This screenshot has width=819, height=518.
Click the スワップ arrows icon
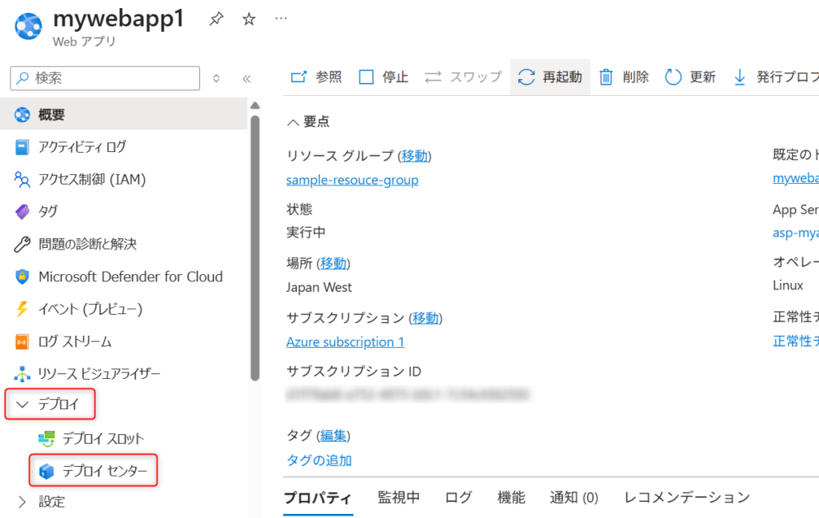pos(433,78)
